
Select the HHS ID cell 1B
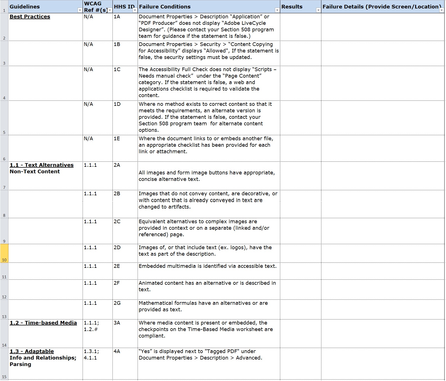tap(125, 53)
